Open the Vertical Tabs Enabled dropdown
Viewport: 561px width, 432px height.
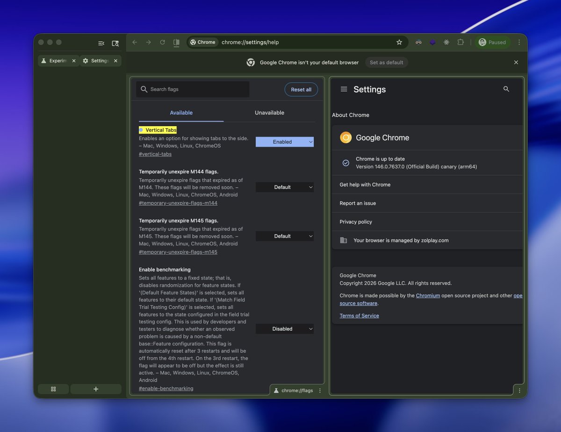click(285, 142)
